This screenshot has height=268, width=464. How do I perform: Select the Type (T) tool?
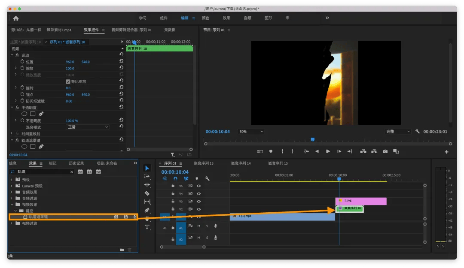pyautogui.click(x=147, y=227)
